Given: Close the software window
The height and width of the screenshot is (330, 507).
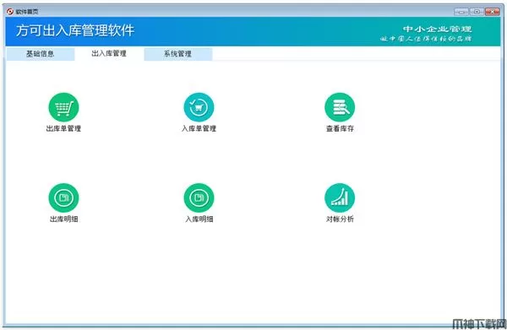Looking at the screenshot, I should 493,12.
